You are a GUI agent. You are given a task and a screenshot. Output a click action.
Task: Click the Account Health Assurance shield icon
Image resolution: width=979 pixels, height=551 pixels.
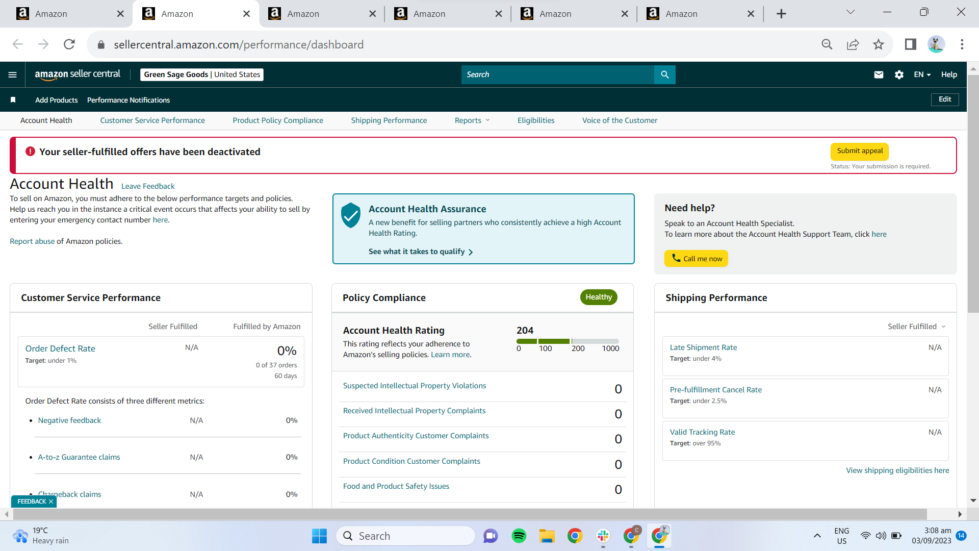(x=351, y=215)
